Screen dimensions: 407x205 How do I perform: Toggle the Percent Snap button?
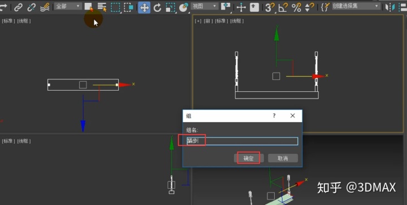pos(296,7)
